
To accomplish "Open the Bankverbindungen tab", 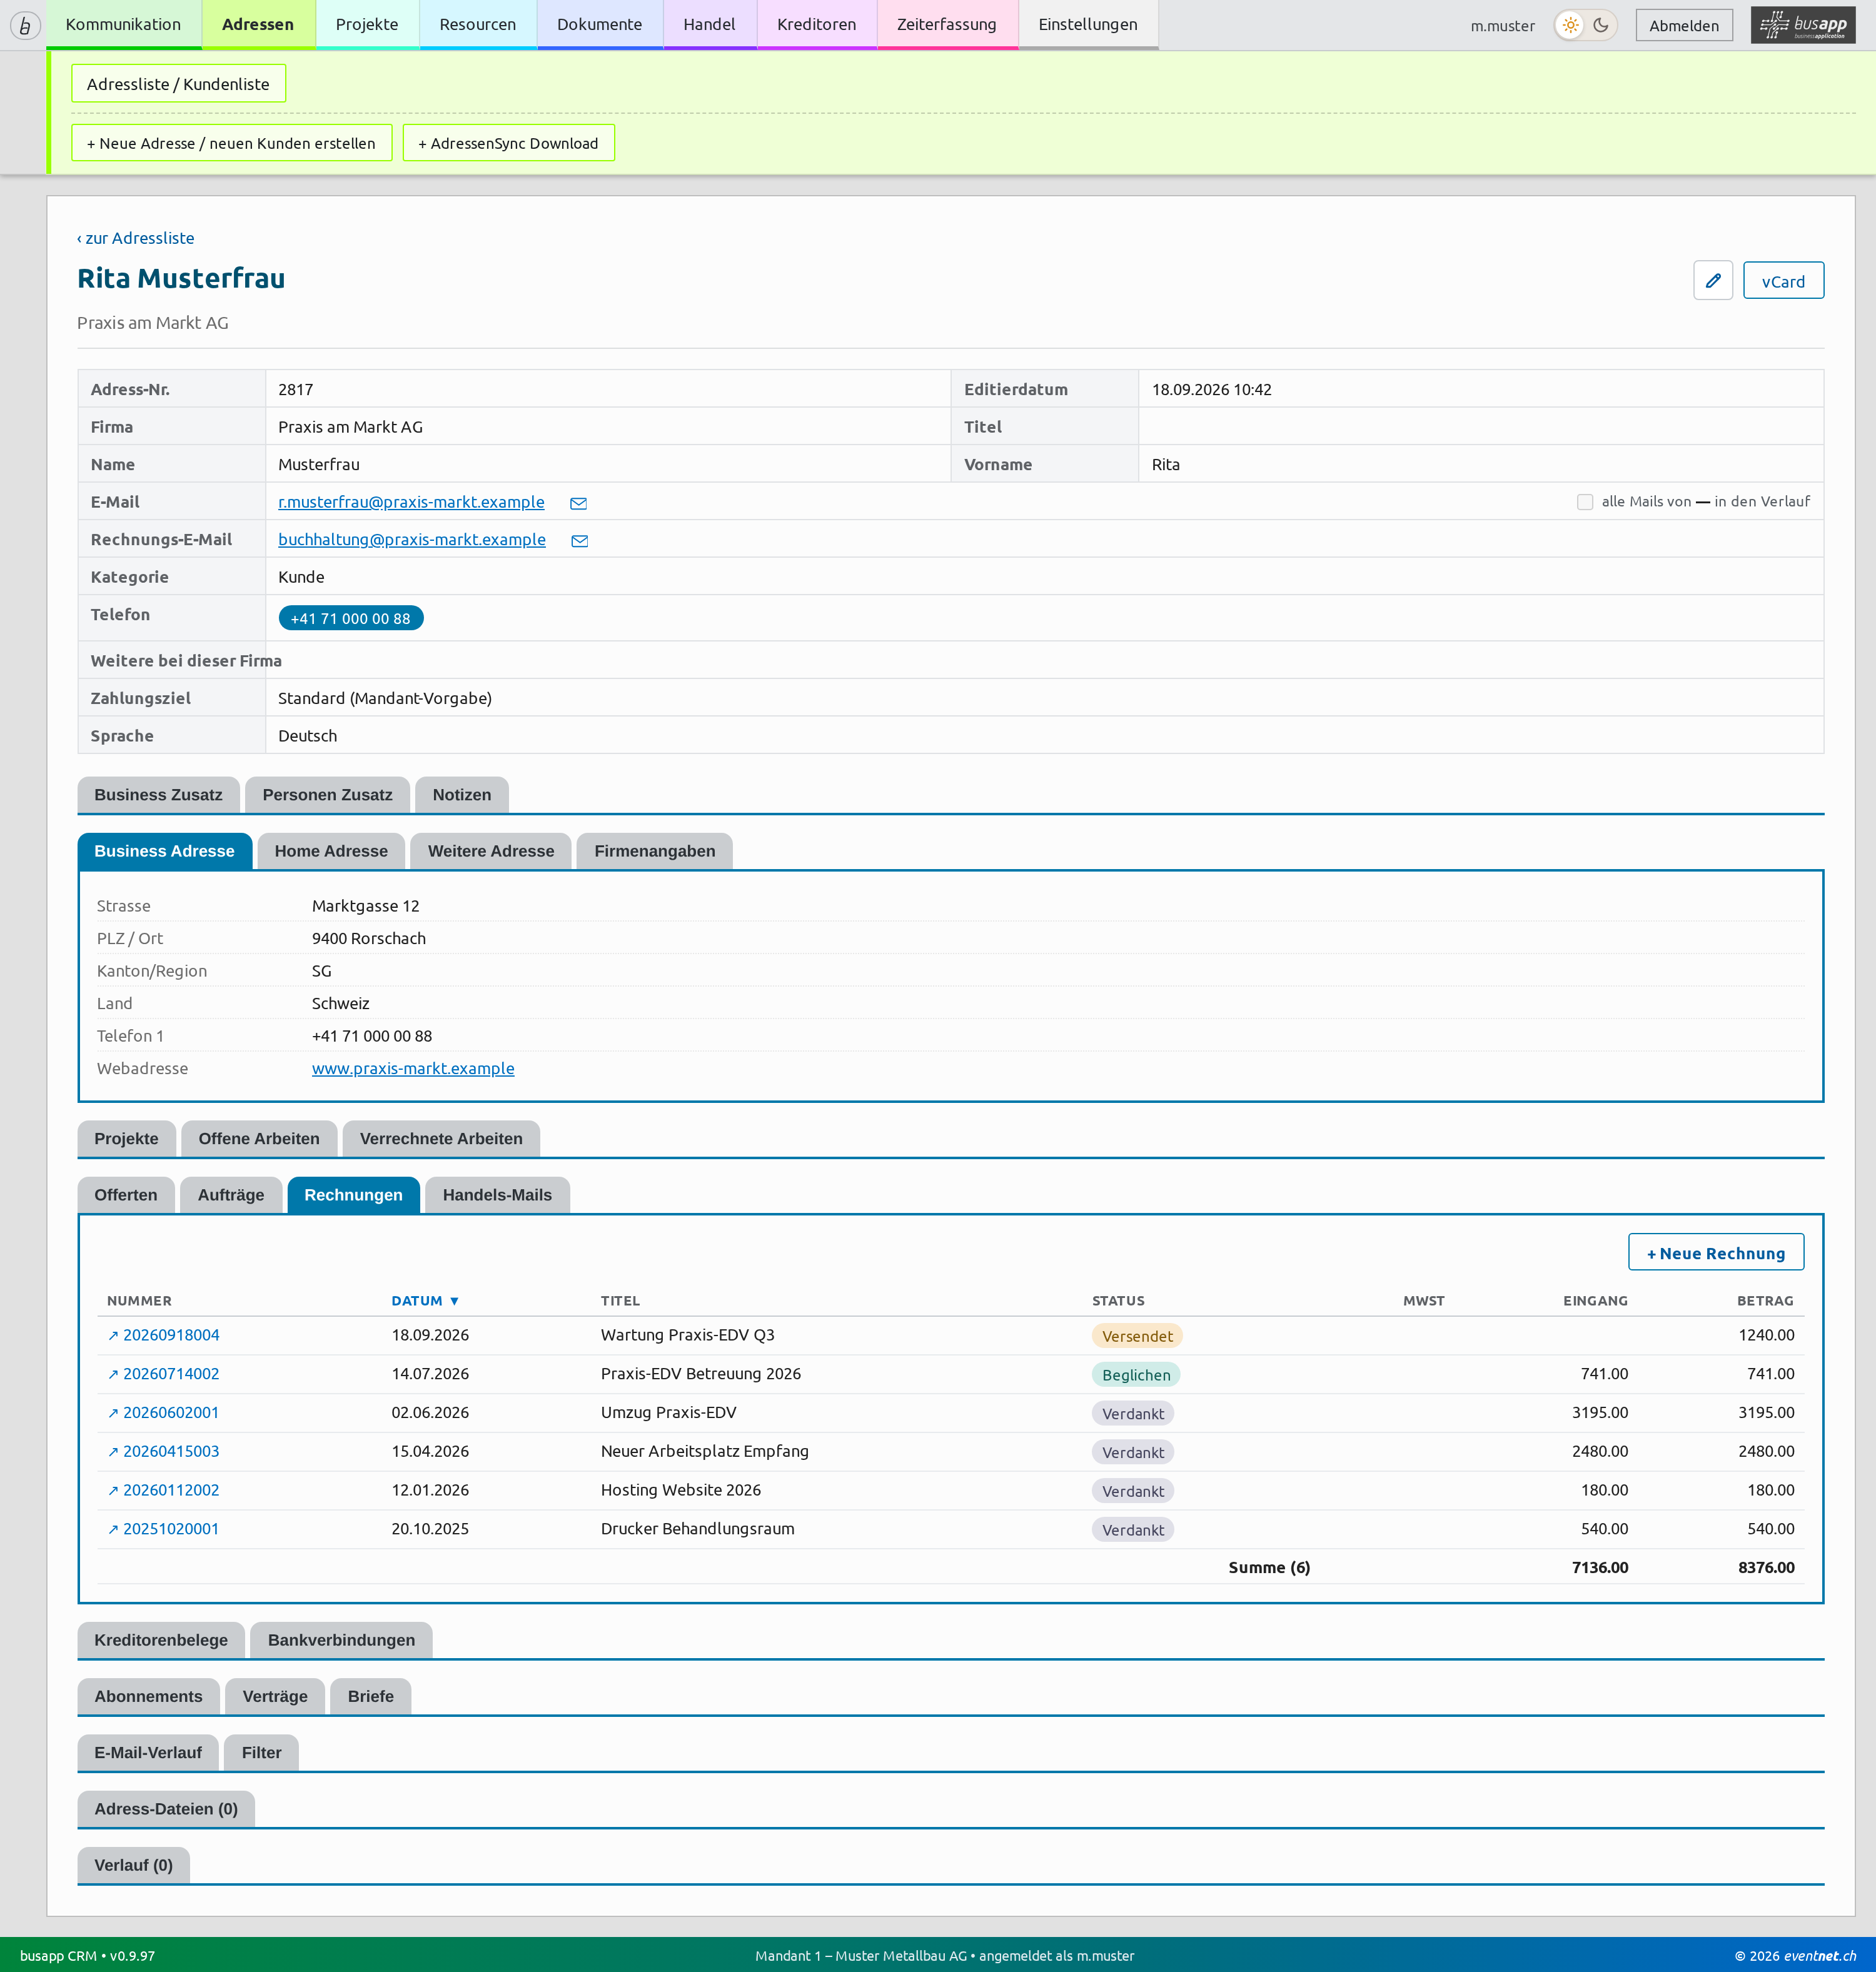I will pos(341,1640).
